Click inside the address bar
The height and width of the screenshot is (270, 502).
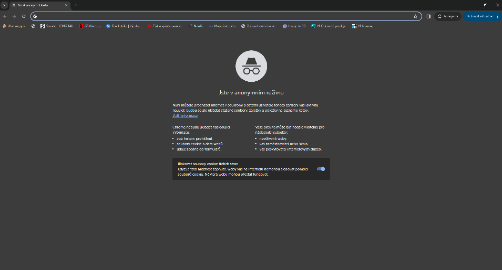pyautogui.click(x=221, y=16)
